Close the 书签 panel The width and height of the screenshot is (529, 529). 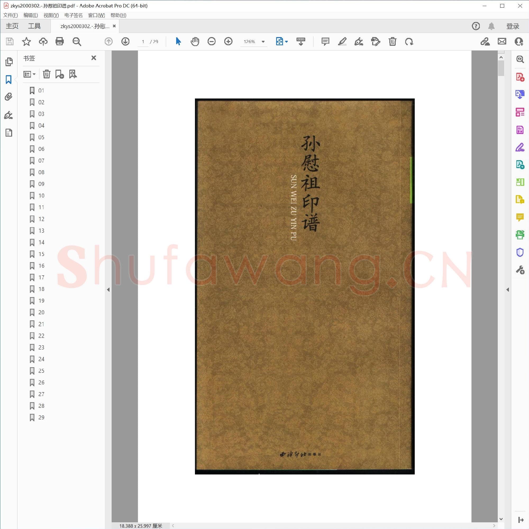[94, 58]
